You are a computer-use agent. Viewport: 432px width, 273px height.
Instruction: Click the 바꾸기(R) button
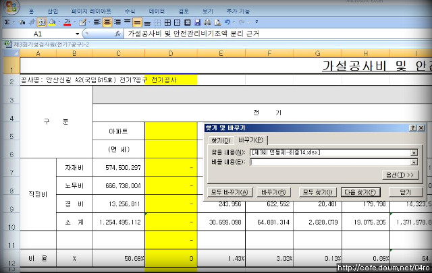(273, 192)
